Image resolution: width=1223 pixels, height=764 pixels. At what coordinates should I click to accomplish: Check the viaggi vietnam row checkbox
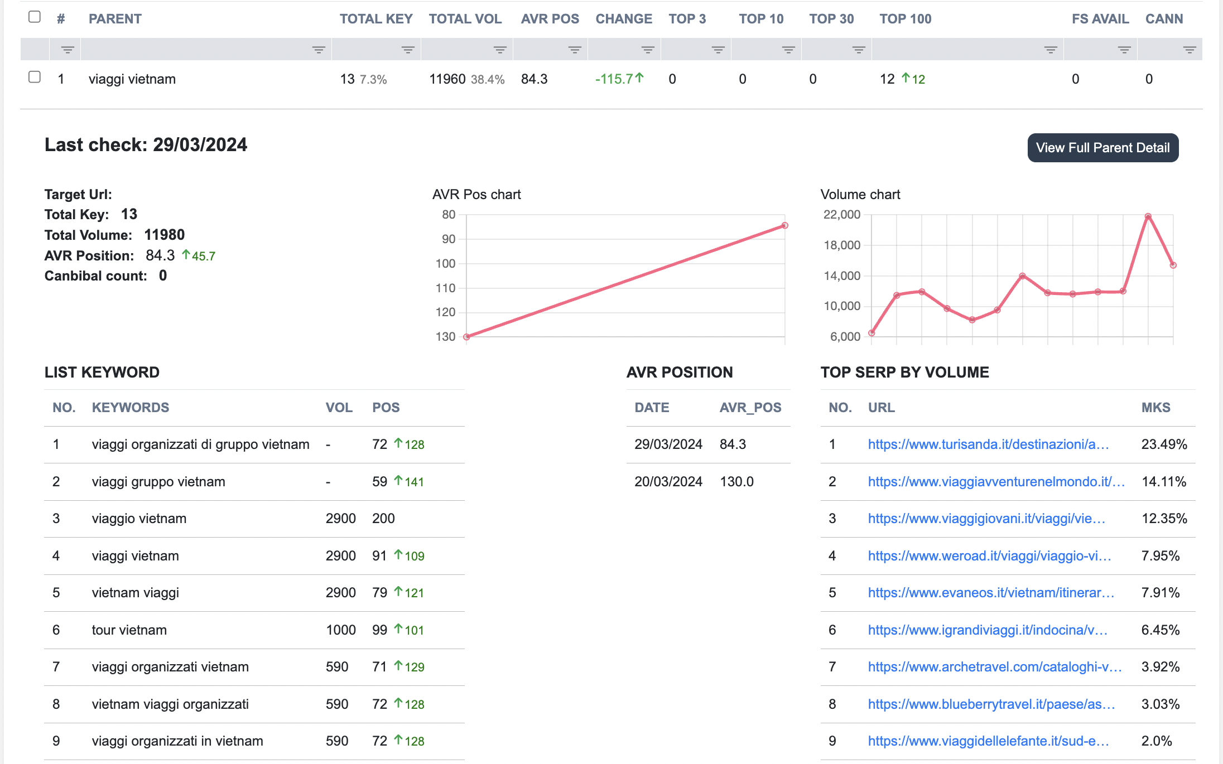click(35, 77)
